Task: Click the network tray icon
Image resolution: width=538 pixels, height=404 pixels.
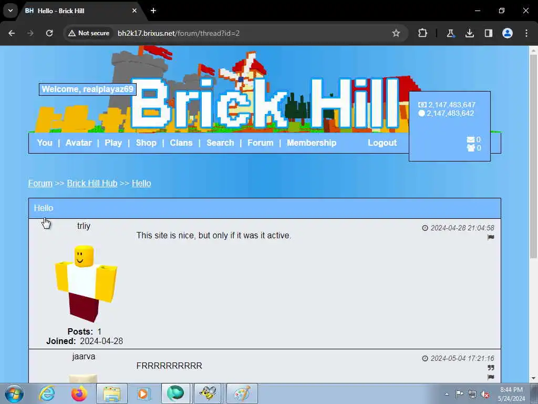Action: 472,394
